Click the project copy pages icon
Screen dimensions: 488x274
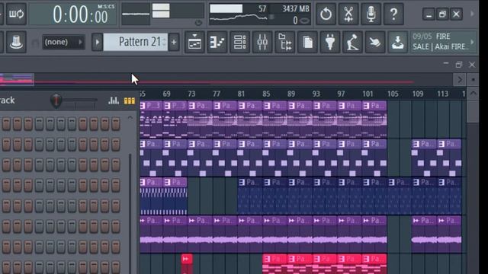tap(307, 42)
